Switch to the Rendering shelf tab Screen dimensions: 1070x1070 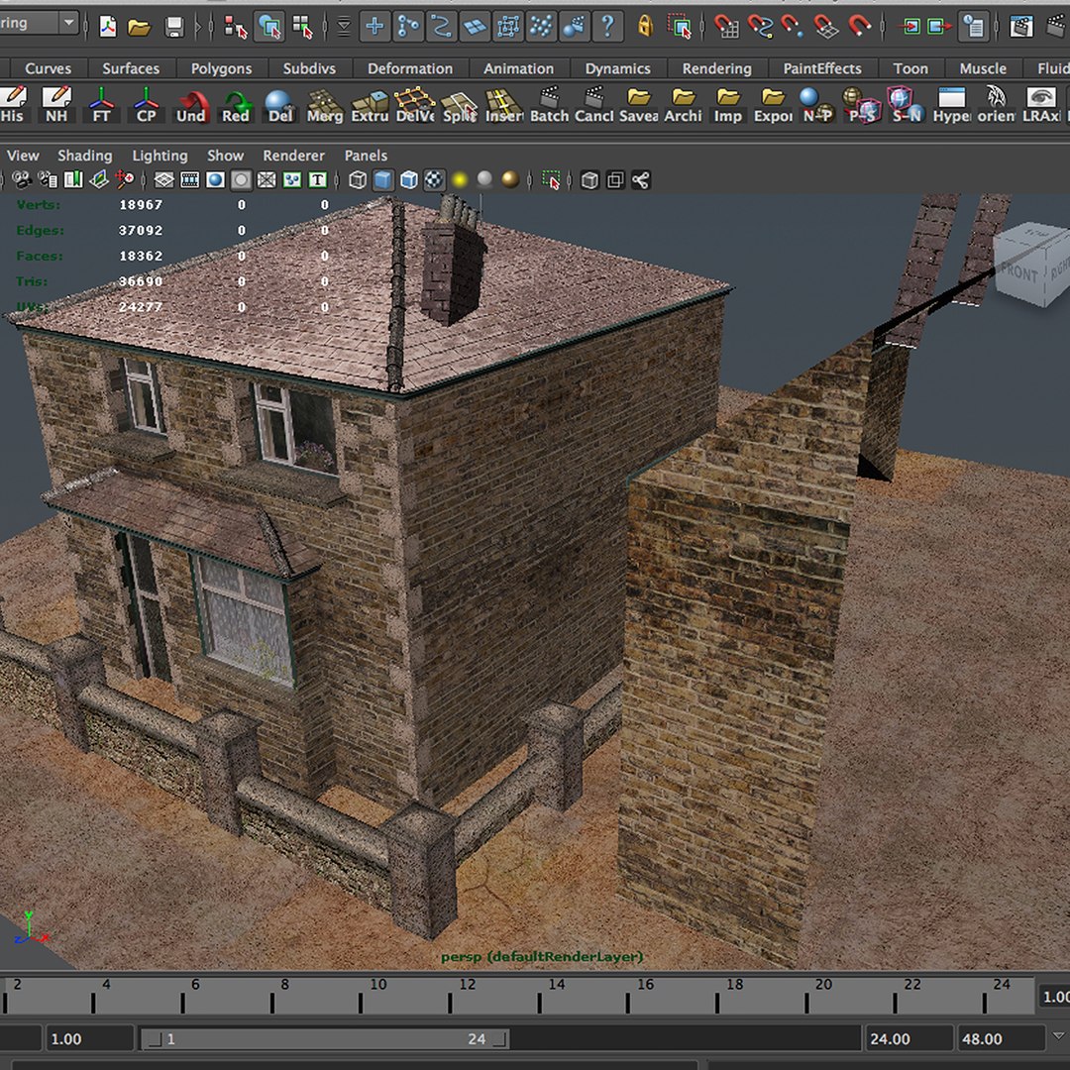(x=716, y=68)
